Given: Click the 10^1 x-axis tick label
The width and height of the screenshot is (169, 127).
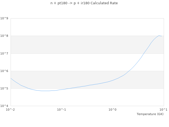Looking at the screenshot, I should click(x=163, y=110).
